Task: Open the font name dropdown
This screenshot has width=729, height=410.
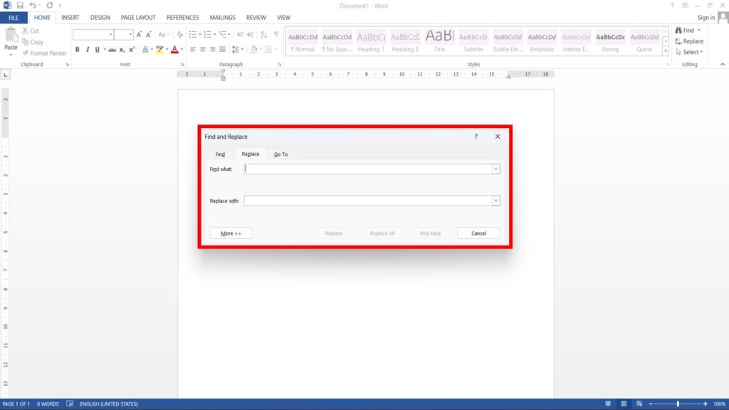Action: tap(110, 34)
